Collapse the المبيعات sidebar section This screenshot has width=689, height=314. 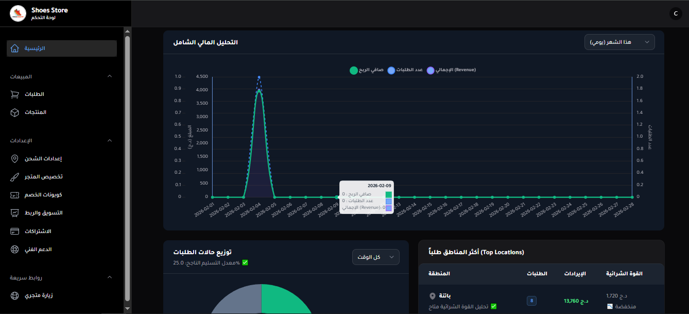[109, 76]
